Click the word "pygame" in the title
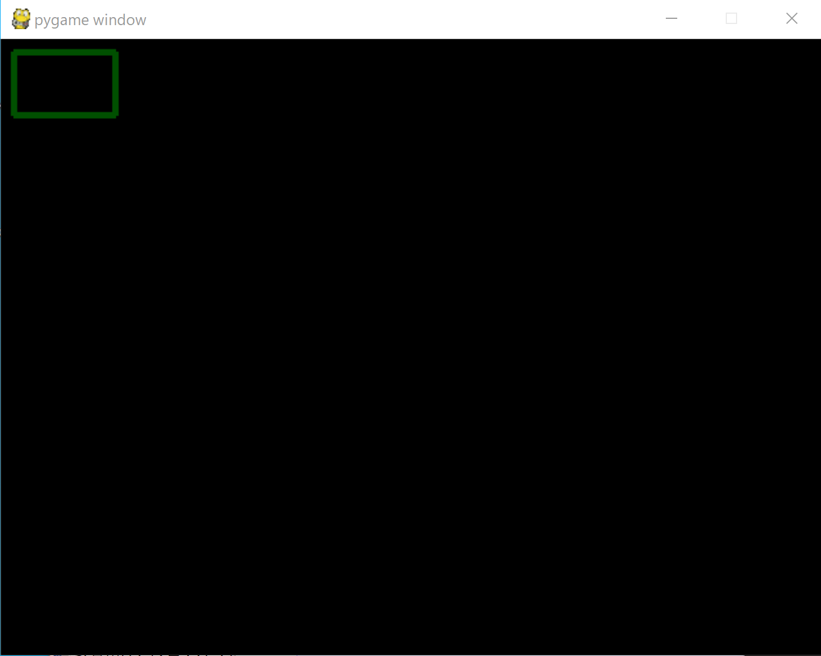Screen dimensions: 821x656 tap(62, 21)
